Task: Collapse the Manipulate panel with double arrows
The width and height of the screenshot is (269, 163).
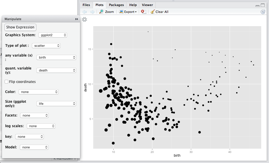Action: point(77,19)
